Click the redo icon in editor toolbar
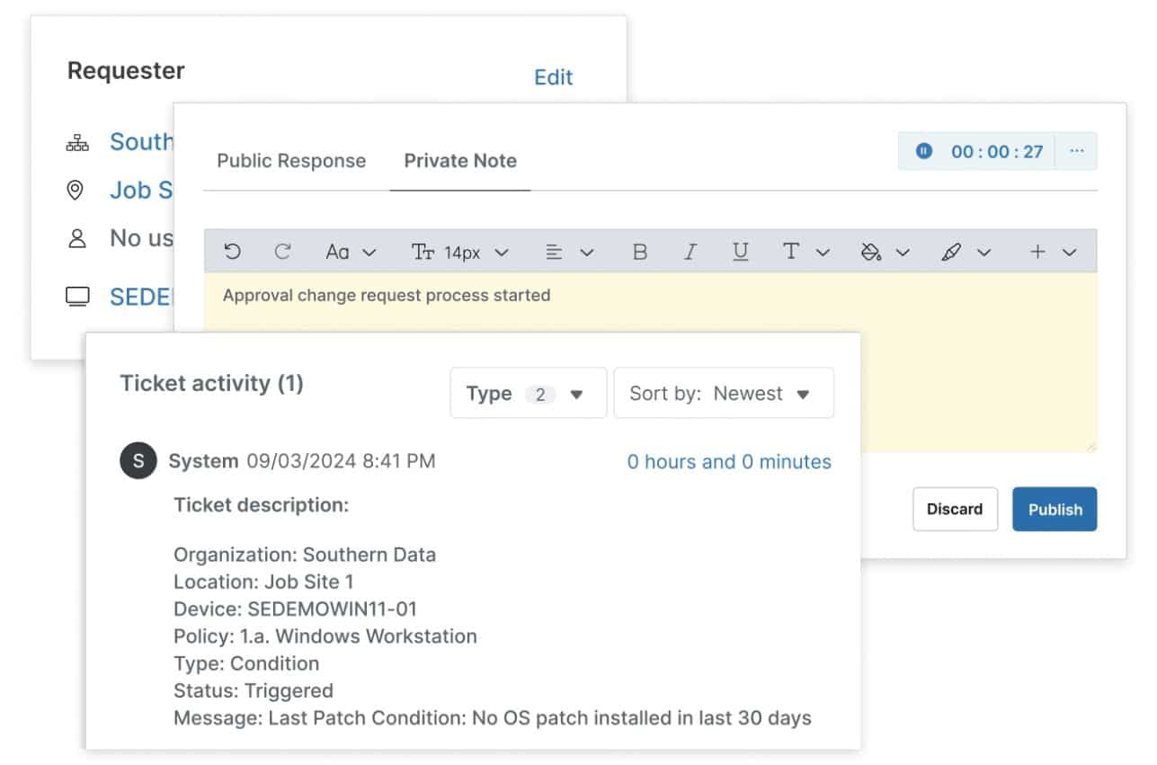1157x765 pixels. pyautogui.click(x=282, y=252)
